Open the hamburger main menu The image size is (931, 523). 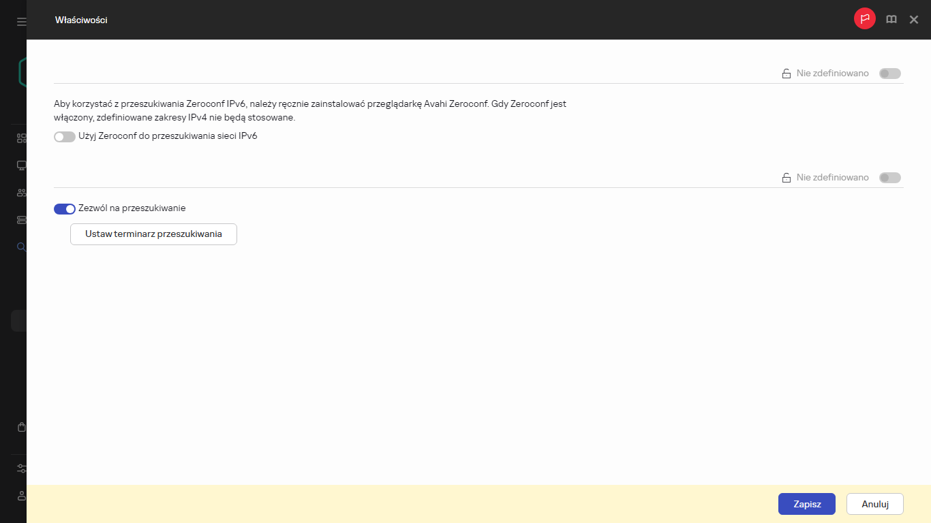click(21, 22)
